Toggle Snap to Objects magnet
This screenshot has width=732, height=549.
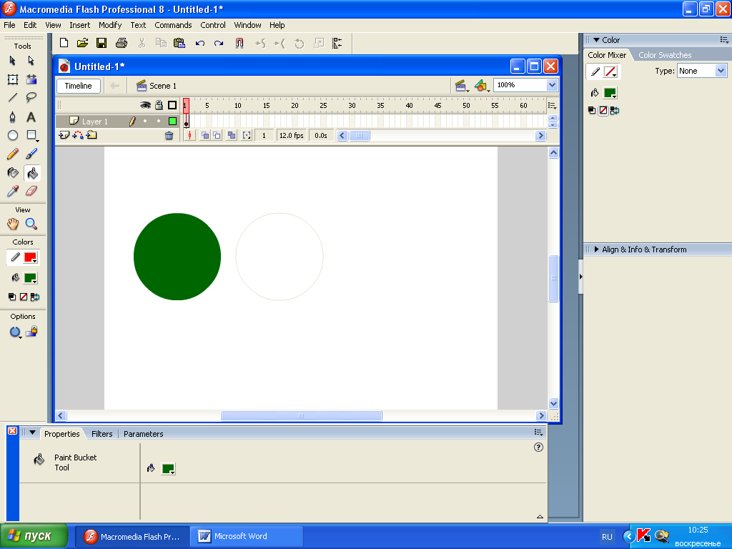coord(239,44)
